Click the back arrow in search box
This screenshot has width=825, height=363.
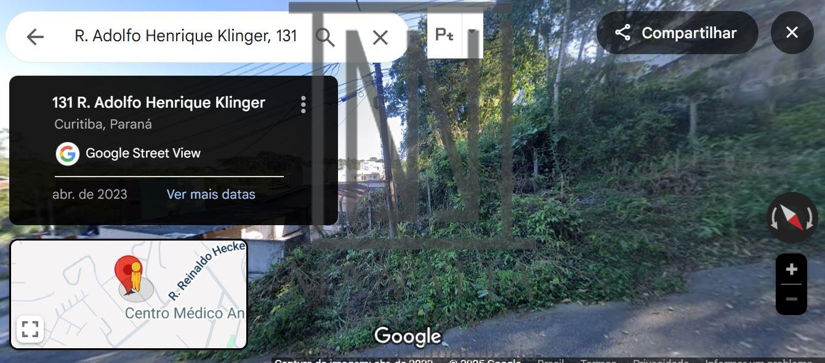(35, 37)
